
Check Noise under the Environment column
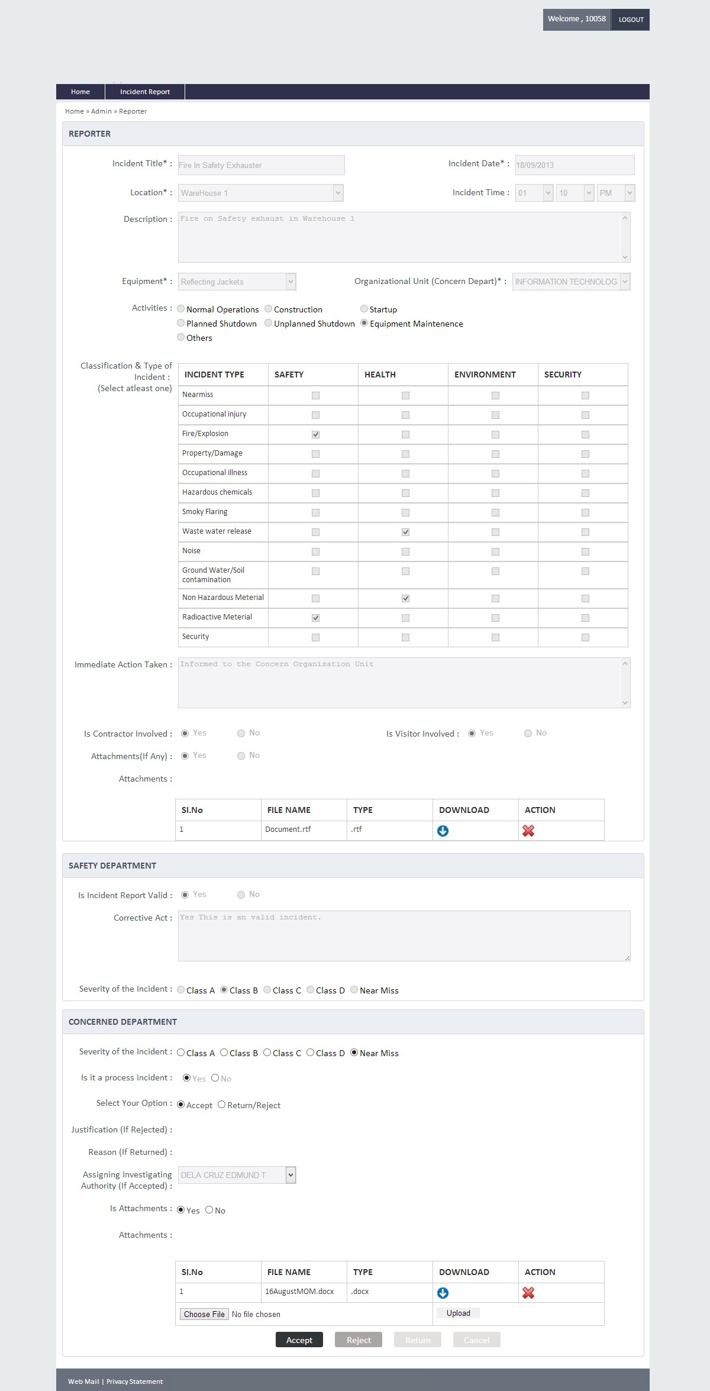point(495,551)
